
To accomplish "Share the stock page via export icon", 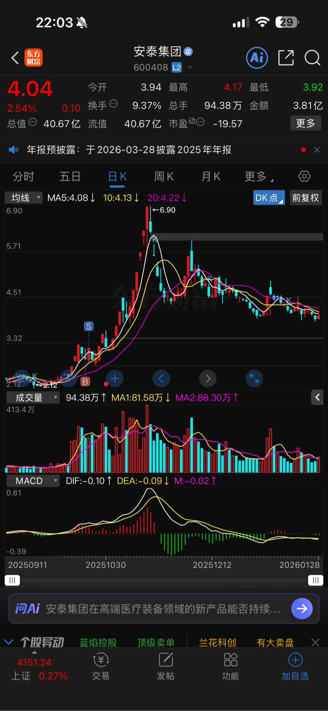I will click(x=286, y=58).
